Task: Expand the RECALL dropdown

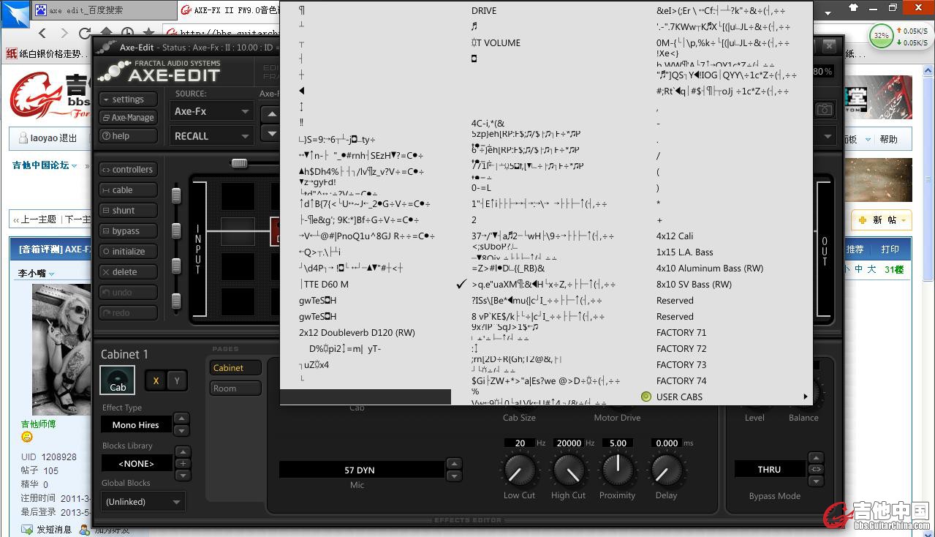Action: point(211,136)
